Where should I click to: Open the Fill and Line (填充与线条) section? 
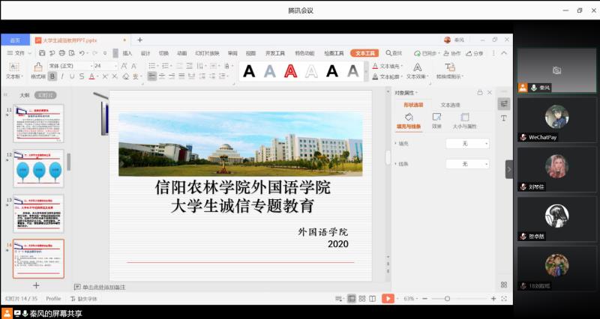(x=409, y=122)
